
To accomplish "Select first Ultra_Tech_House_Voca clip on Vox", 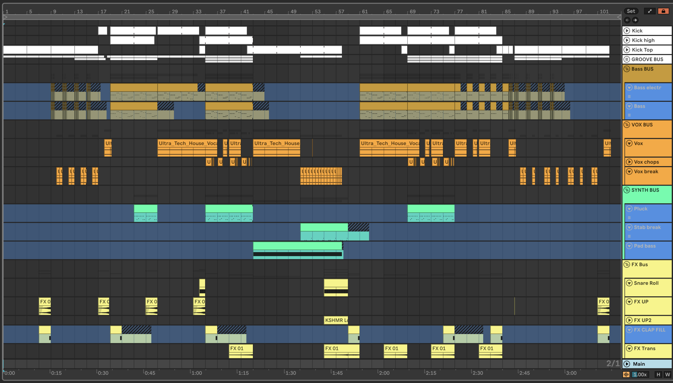I will [x=187, y=148].
